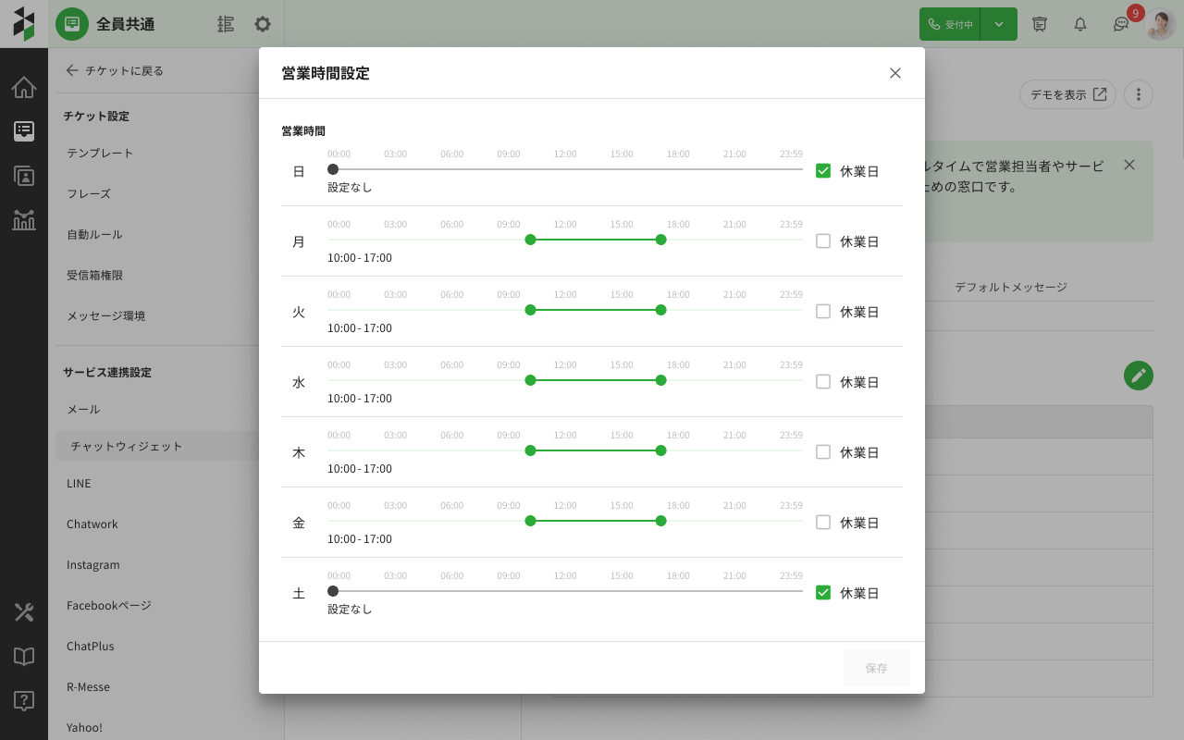Click the contacts icon in left sidebar
Viewport: 1184px width, 740px height.
pyautogui.click(x=24, y=176)
